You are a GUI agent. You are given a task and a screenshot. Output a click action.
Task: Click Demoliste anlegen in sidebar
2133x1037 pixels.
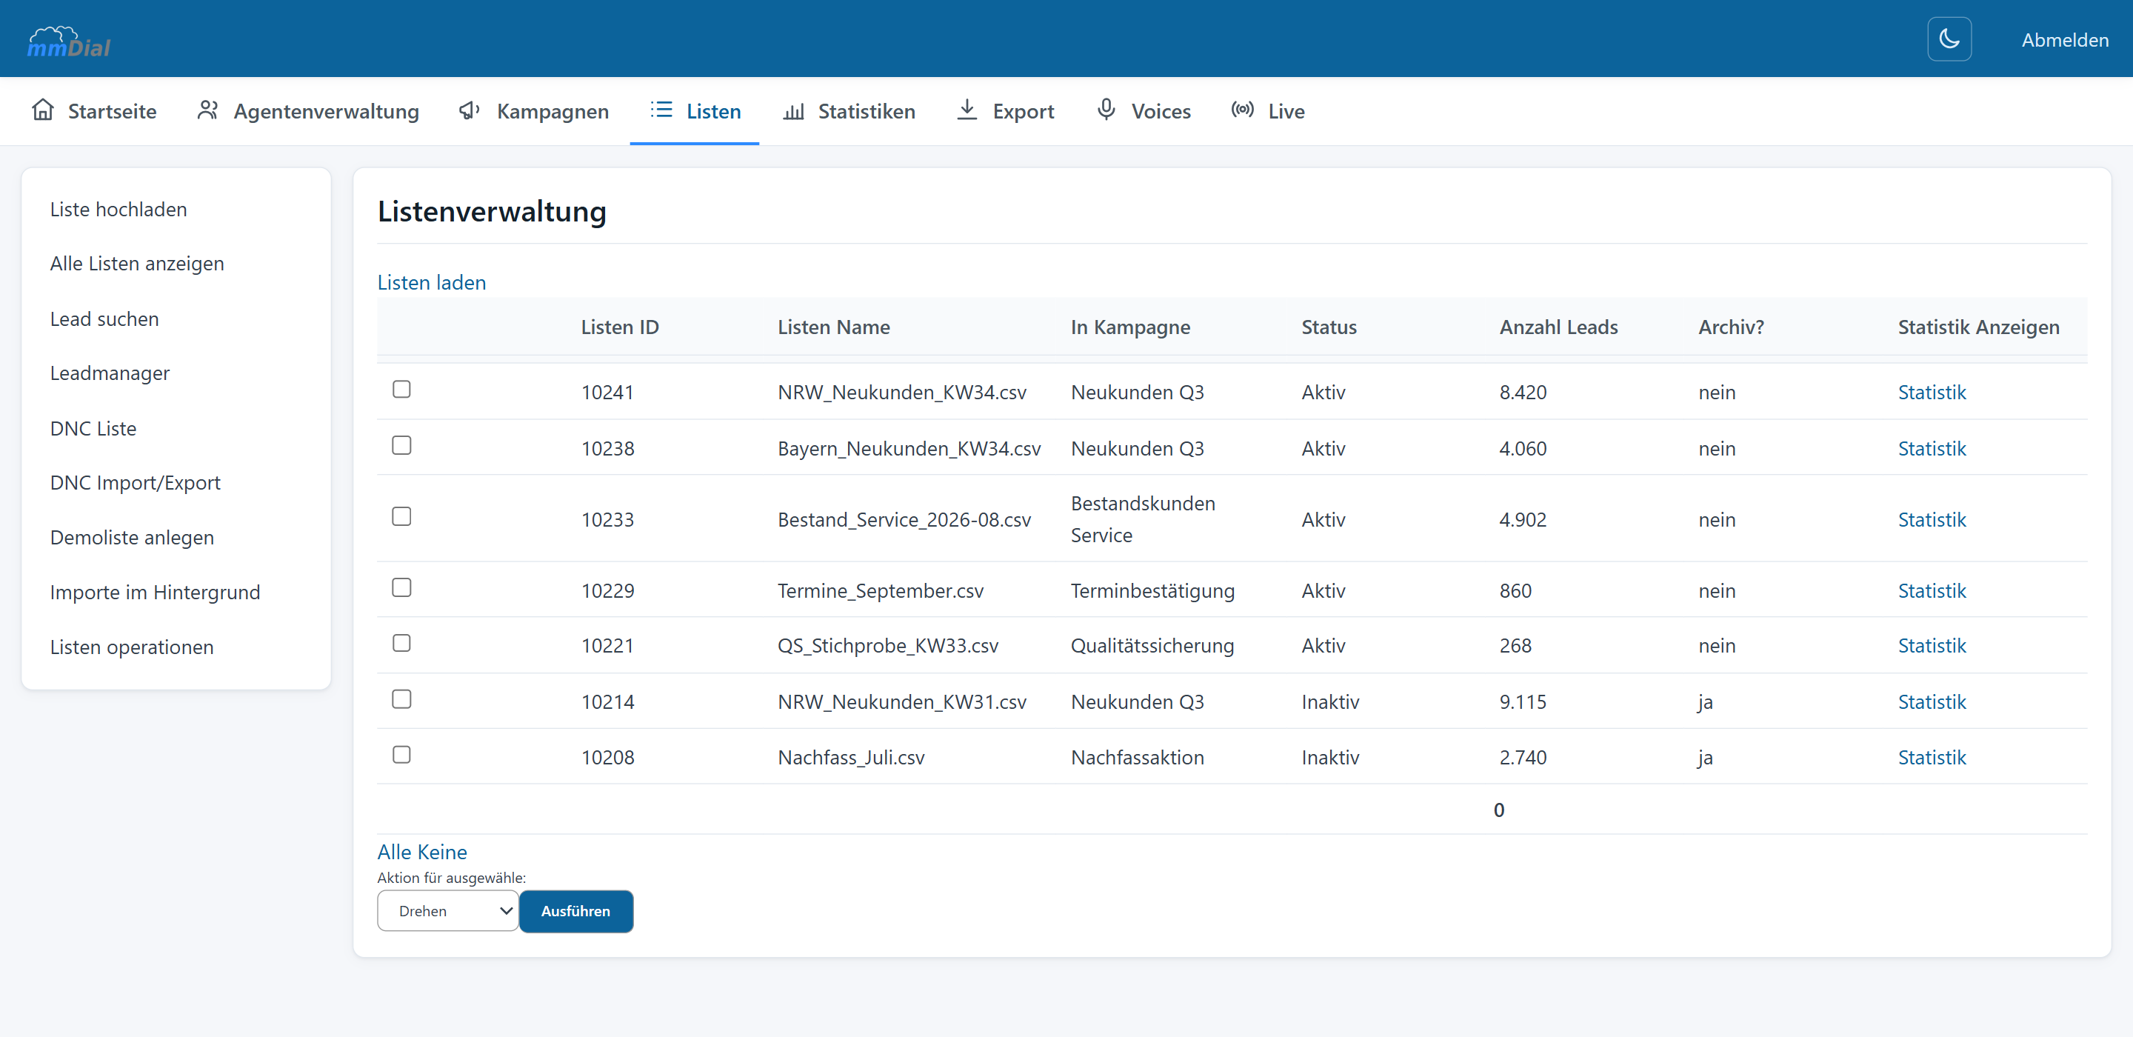[132, 538]
